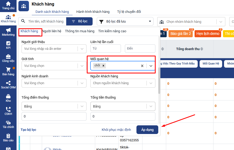Expand the Bộ lọc đã lưu dropdown

point(150,22)
